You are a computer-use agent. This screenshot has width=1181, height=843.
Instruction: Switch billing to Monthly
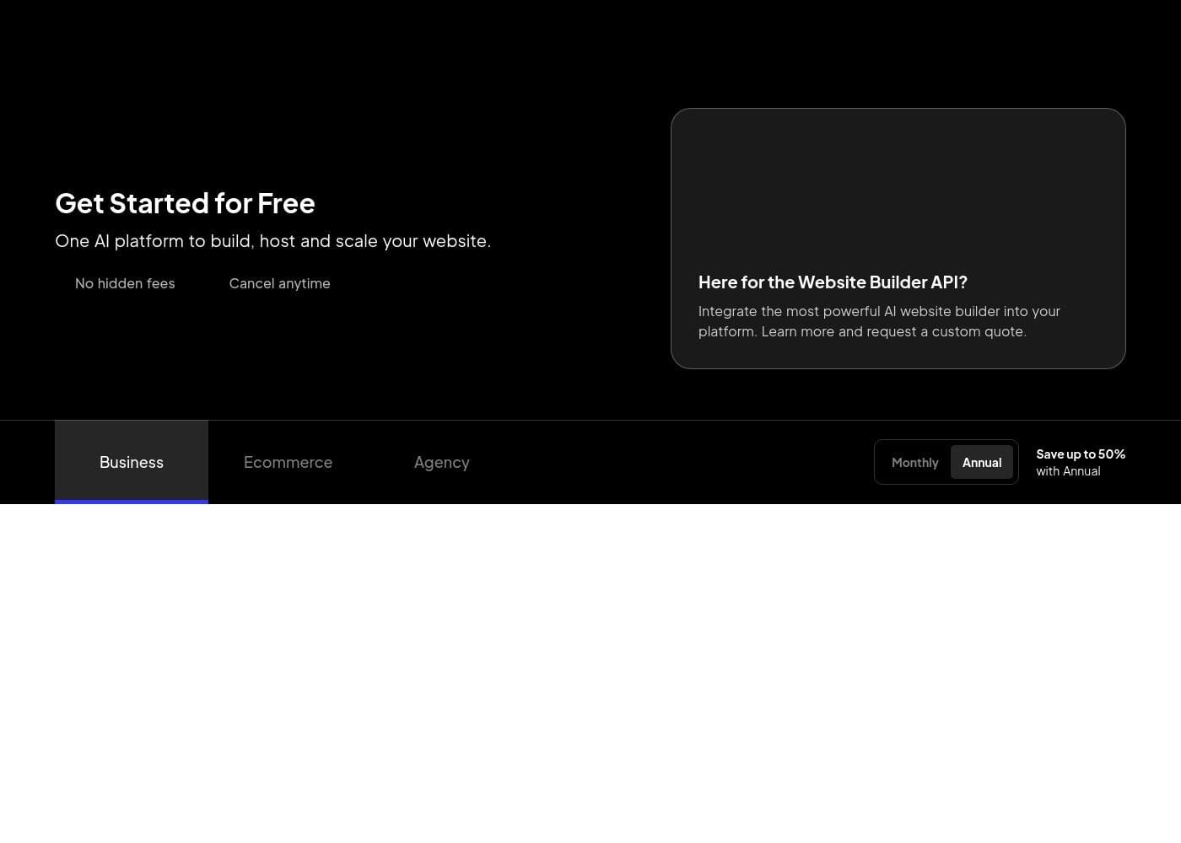(x=914, y=462)
